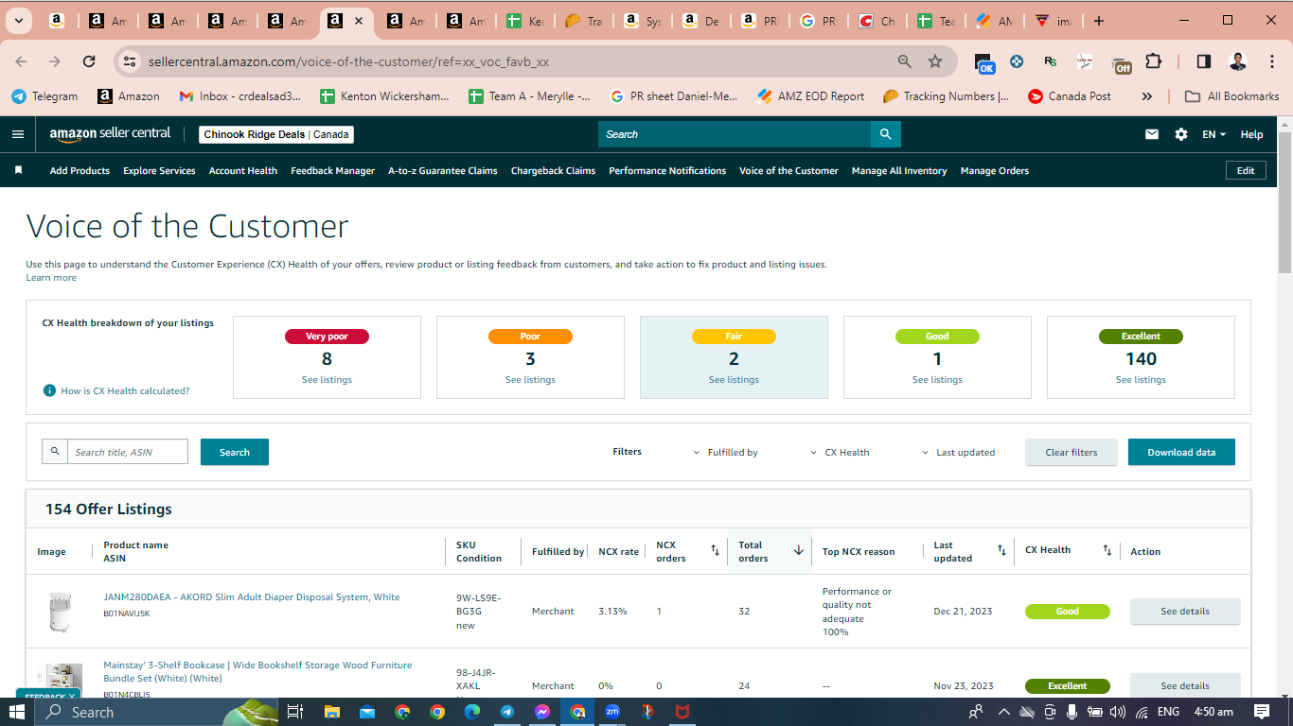Open Manage Orders
1293x726 pixels.
pos(995,171)
